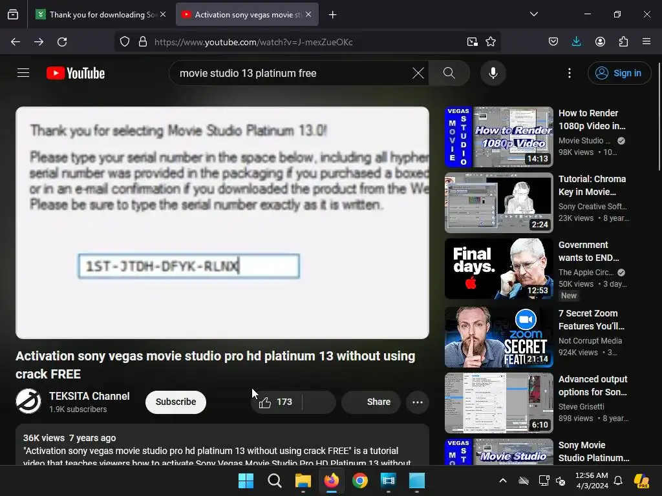Open '7 Secret Zoom Features' video title

tap(591, 320)
